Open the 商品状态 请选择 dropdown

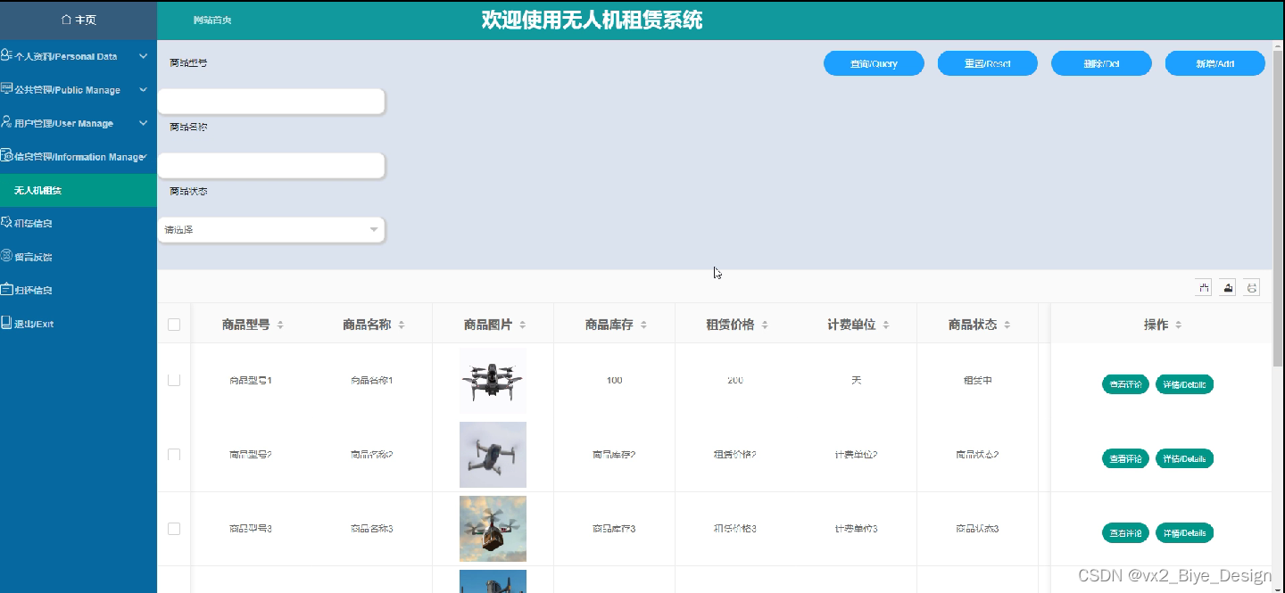(271, 230)
